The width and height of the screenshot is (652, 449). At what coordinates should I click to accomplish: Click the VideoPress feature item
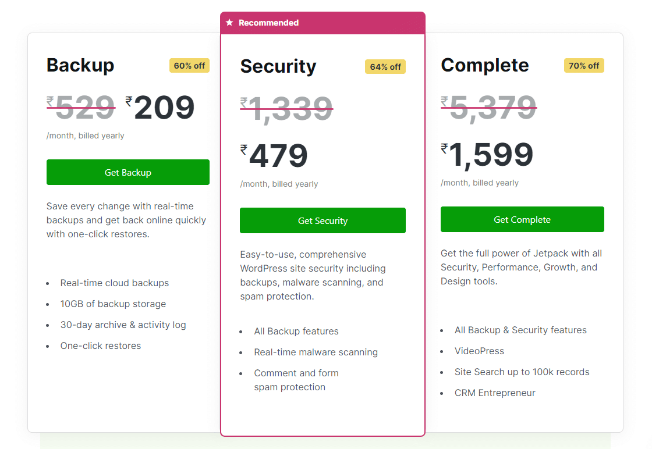tap(479, 351)
